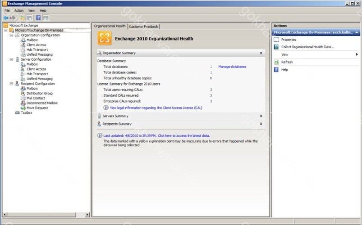Click the 'Total users requiring CALs:' text
Viewport: 362px width, 225px height.
click(123, 90)
